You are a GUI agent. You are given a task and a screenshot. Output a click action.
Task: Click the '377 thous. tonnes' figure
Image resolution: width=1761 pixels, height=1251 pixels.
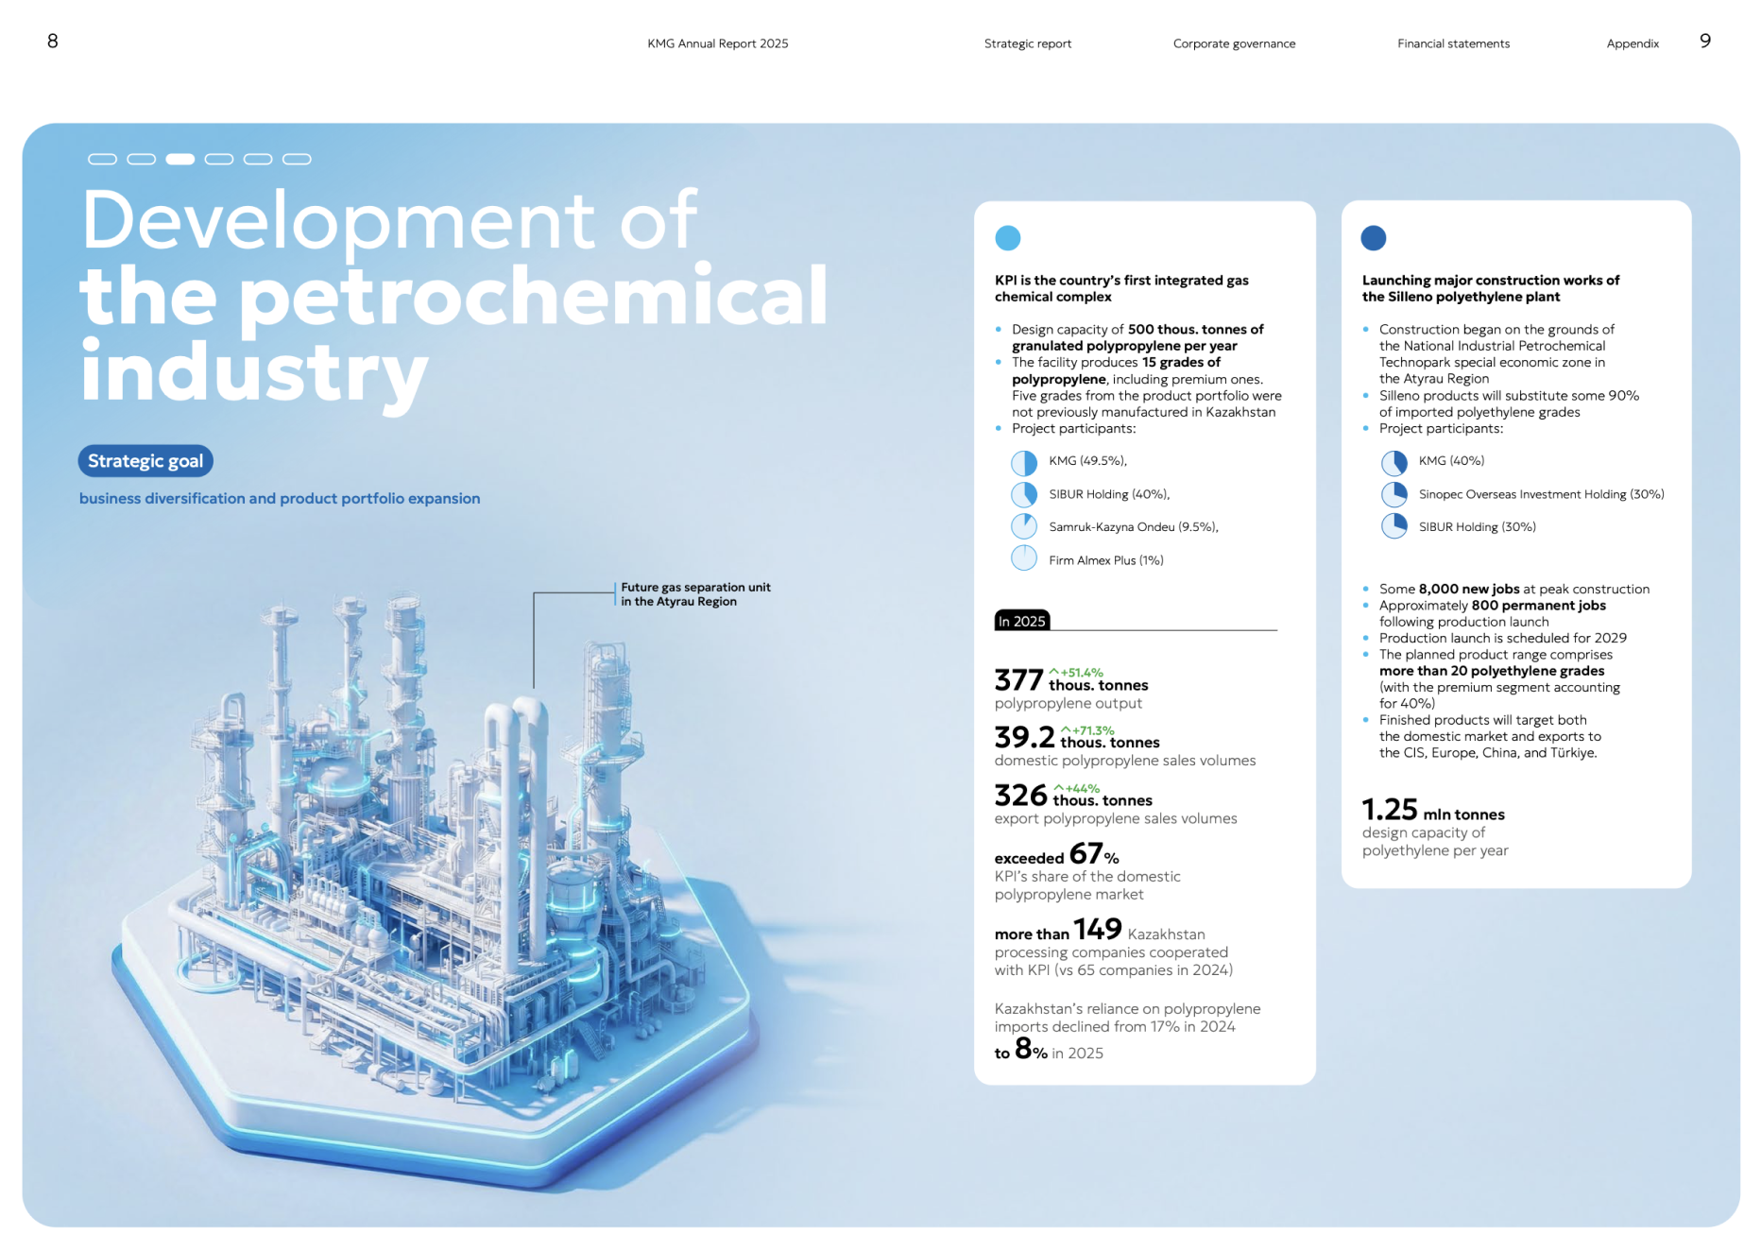tap(1071, 680)
